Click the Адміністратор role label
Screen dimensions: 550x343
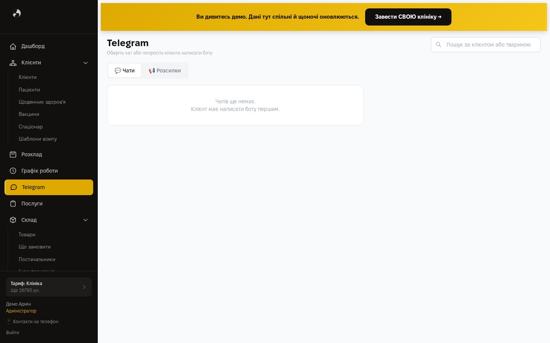[x=21, y=311]
